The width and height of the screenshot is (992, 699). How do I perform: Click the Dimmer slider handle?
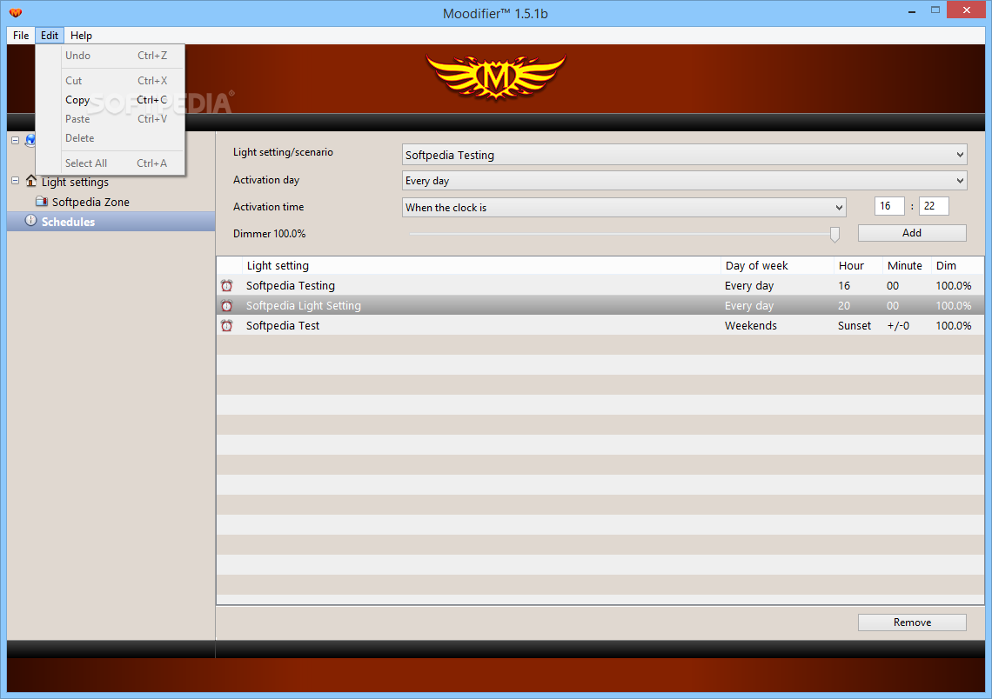834,235
